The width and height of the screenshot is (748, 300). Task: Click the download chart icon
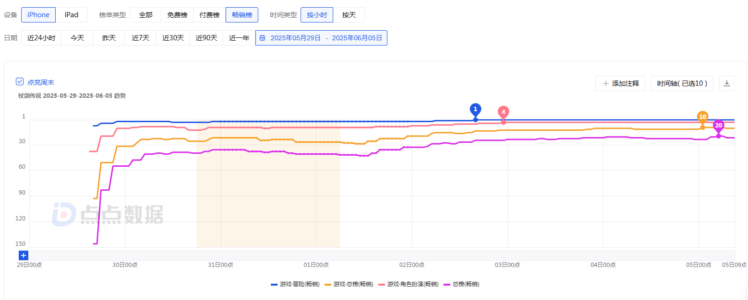(x=726, y=83)
